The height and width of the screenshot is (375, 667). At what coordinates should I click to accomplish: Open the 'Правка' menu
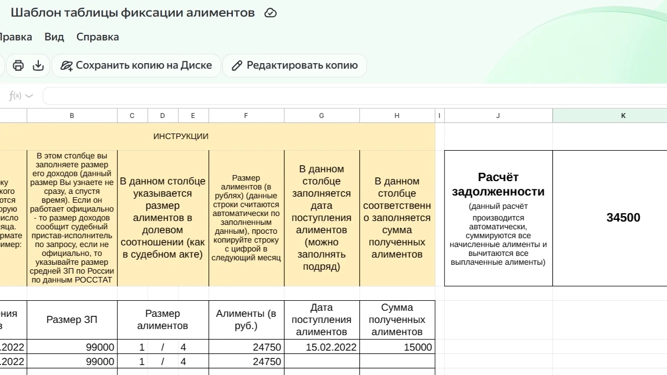coord(15,37)
